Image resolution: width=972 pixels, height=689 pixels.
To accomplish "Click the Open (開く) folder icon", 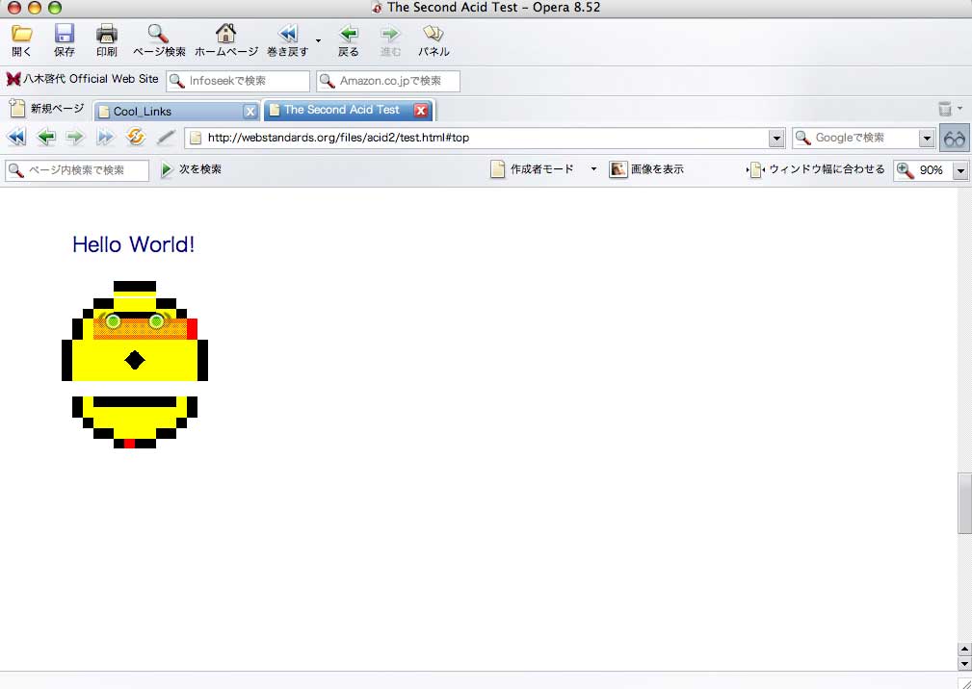I will [x=22, y=34].
